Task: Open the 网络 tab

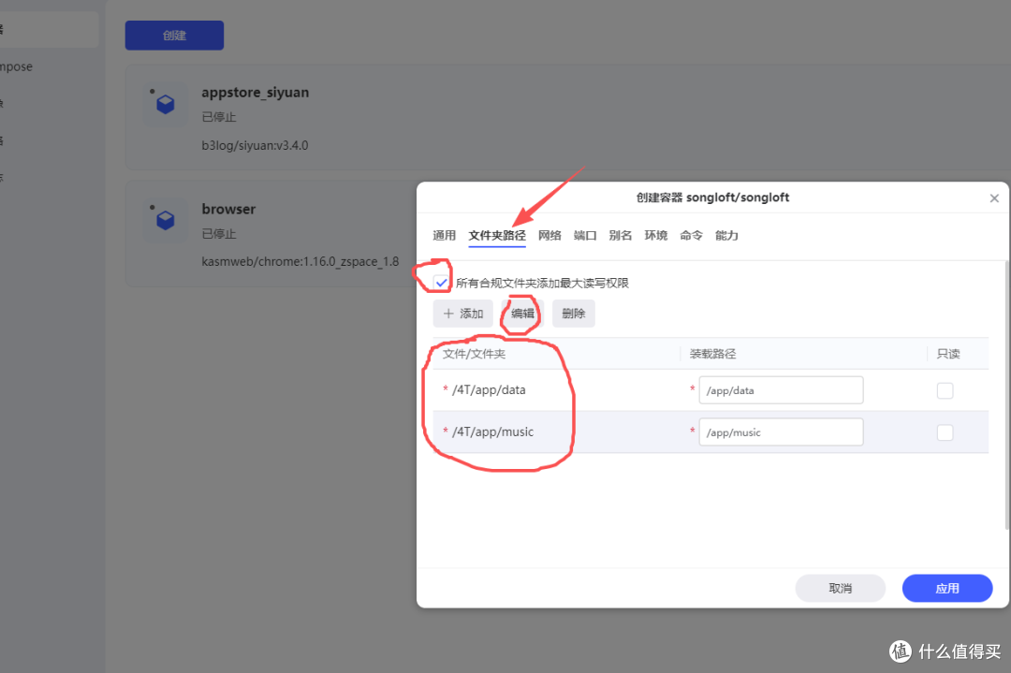Action: click(549, 235)
